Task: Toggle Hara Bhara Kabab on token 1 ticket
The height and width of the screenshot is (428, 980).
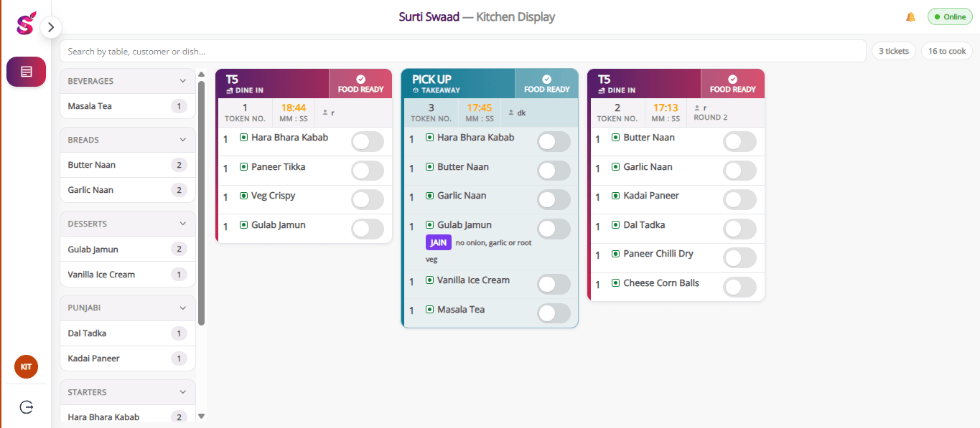Action: click(368, 142)
